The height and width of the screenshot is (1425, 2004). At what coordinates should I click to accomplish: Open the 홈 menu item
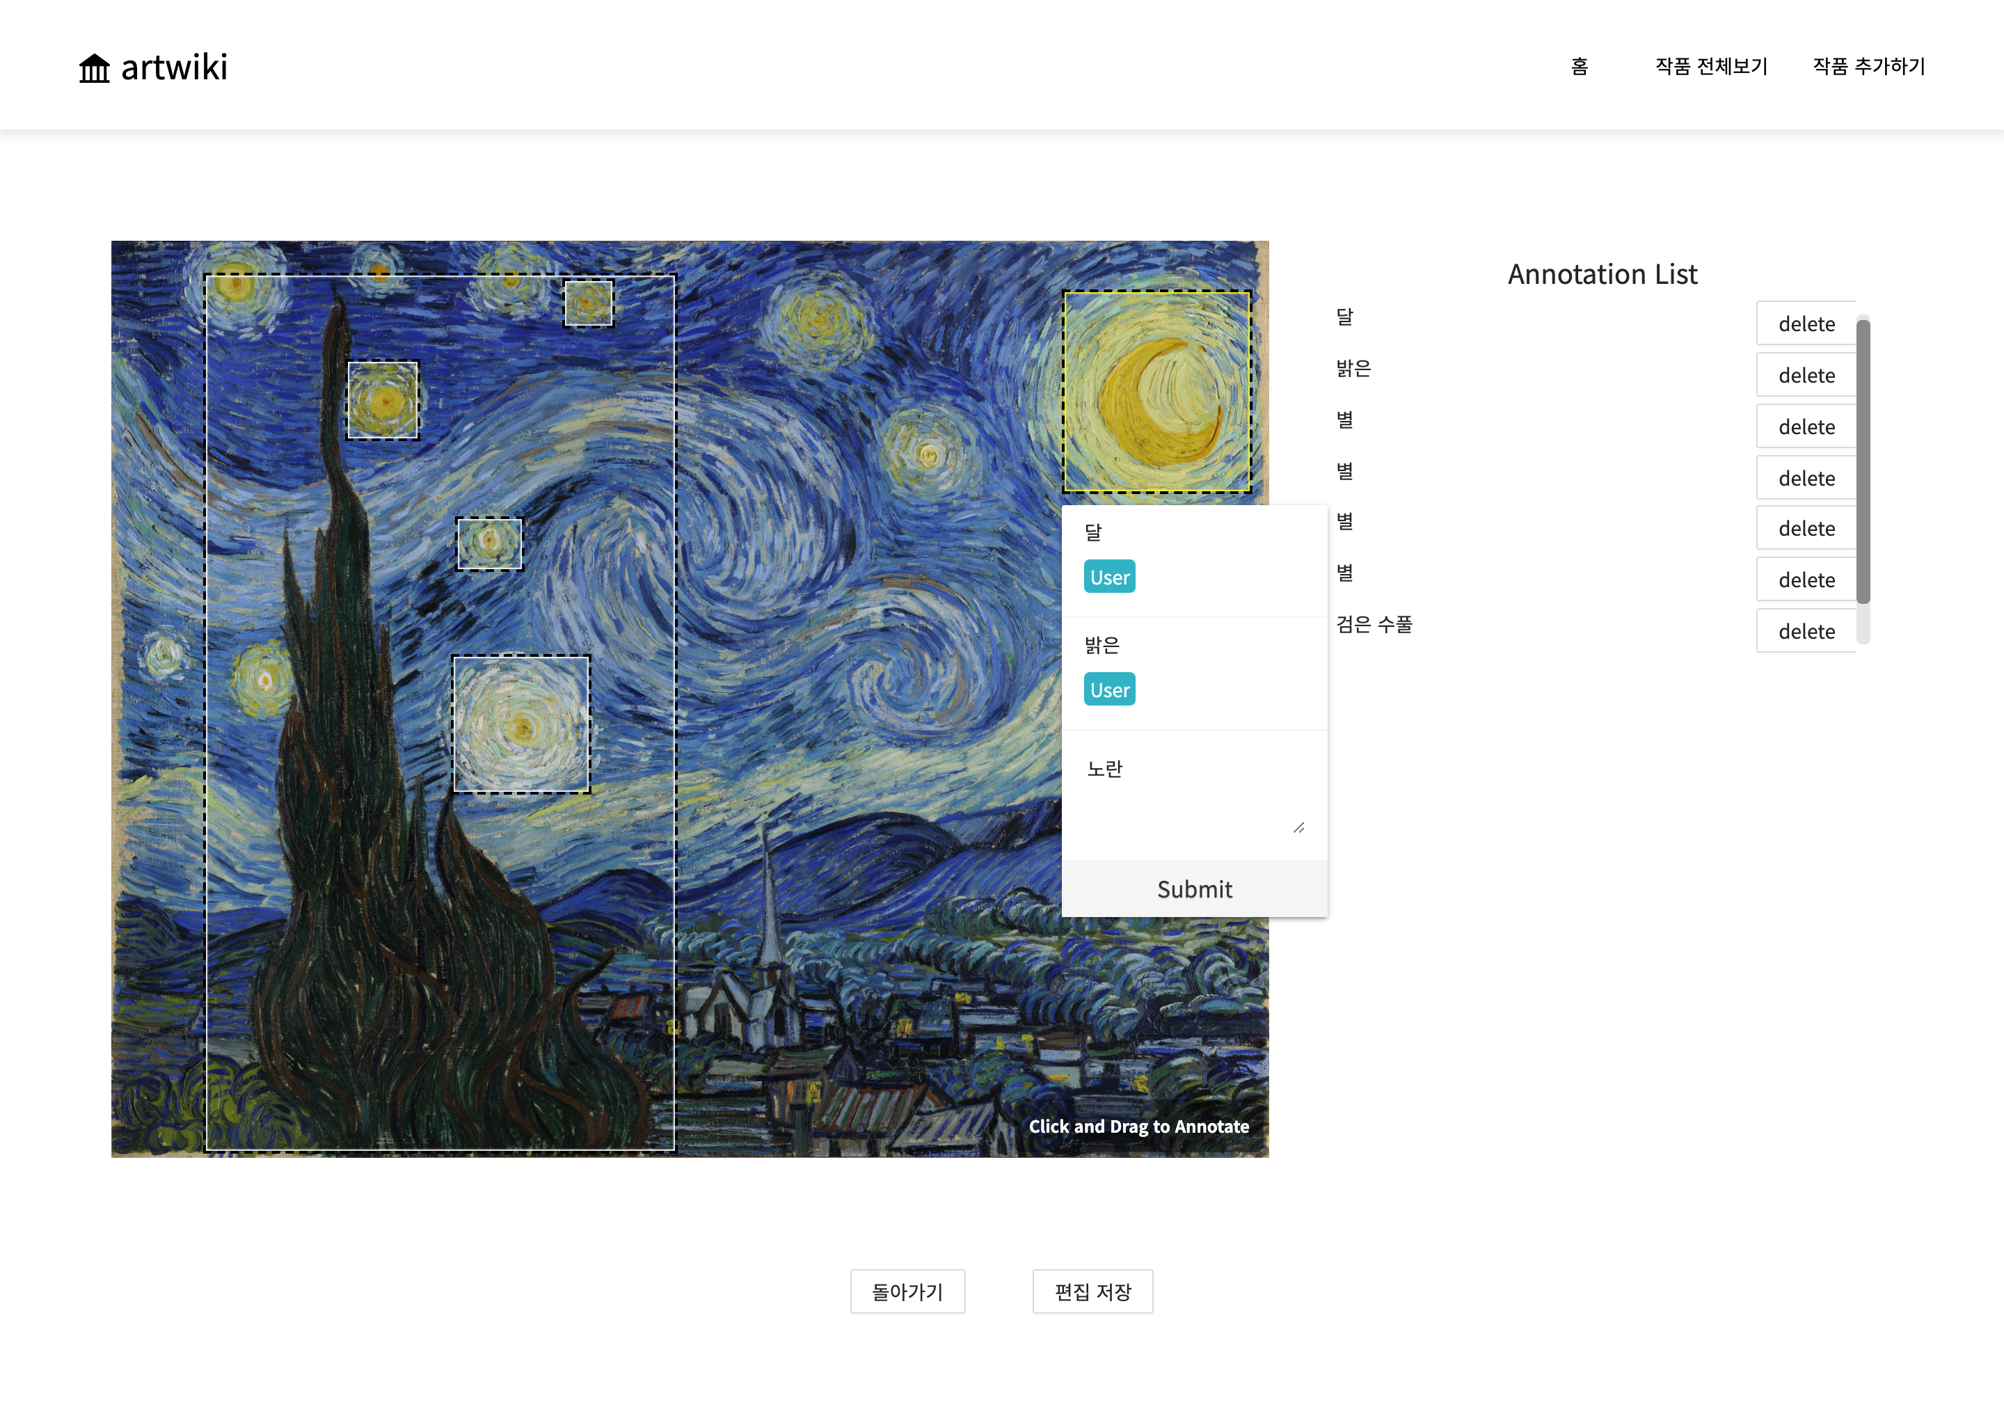[x=1578, y=67]
